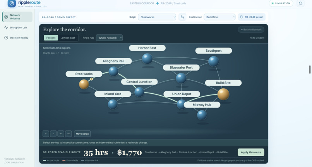The height and width of the screenshot is (167, 312).
Task: Click the RR-2048 / Steel coils header text
Action: [x=173, y=3]
